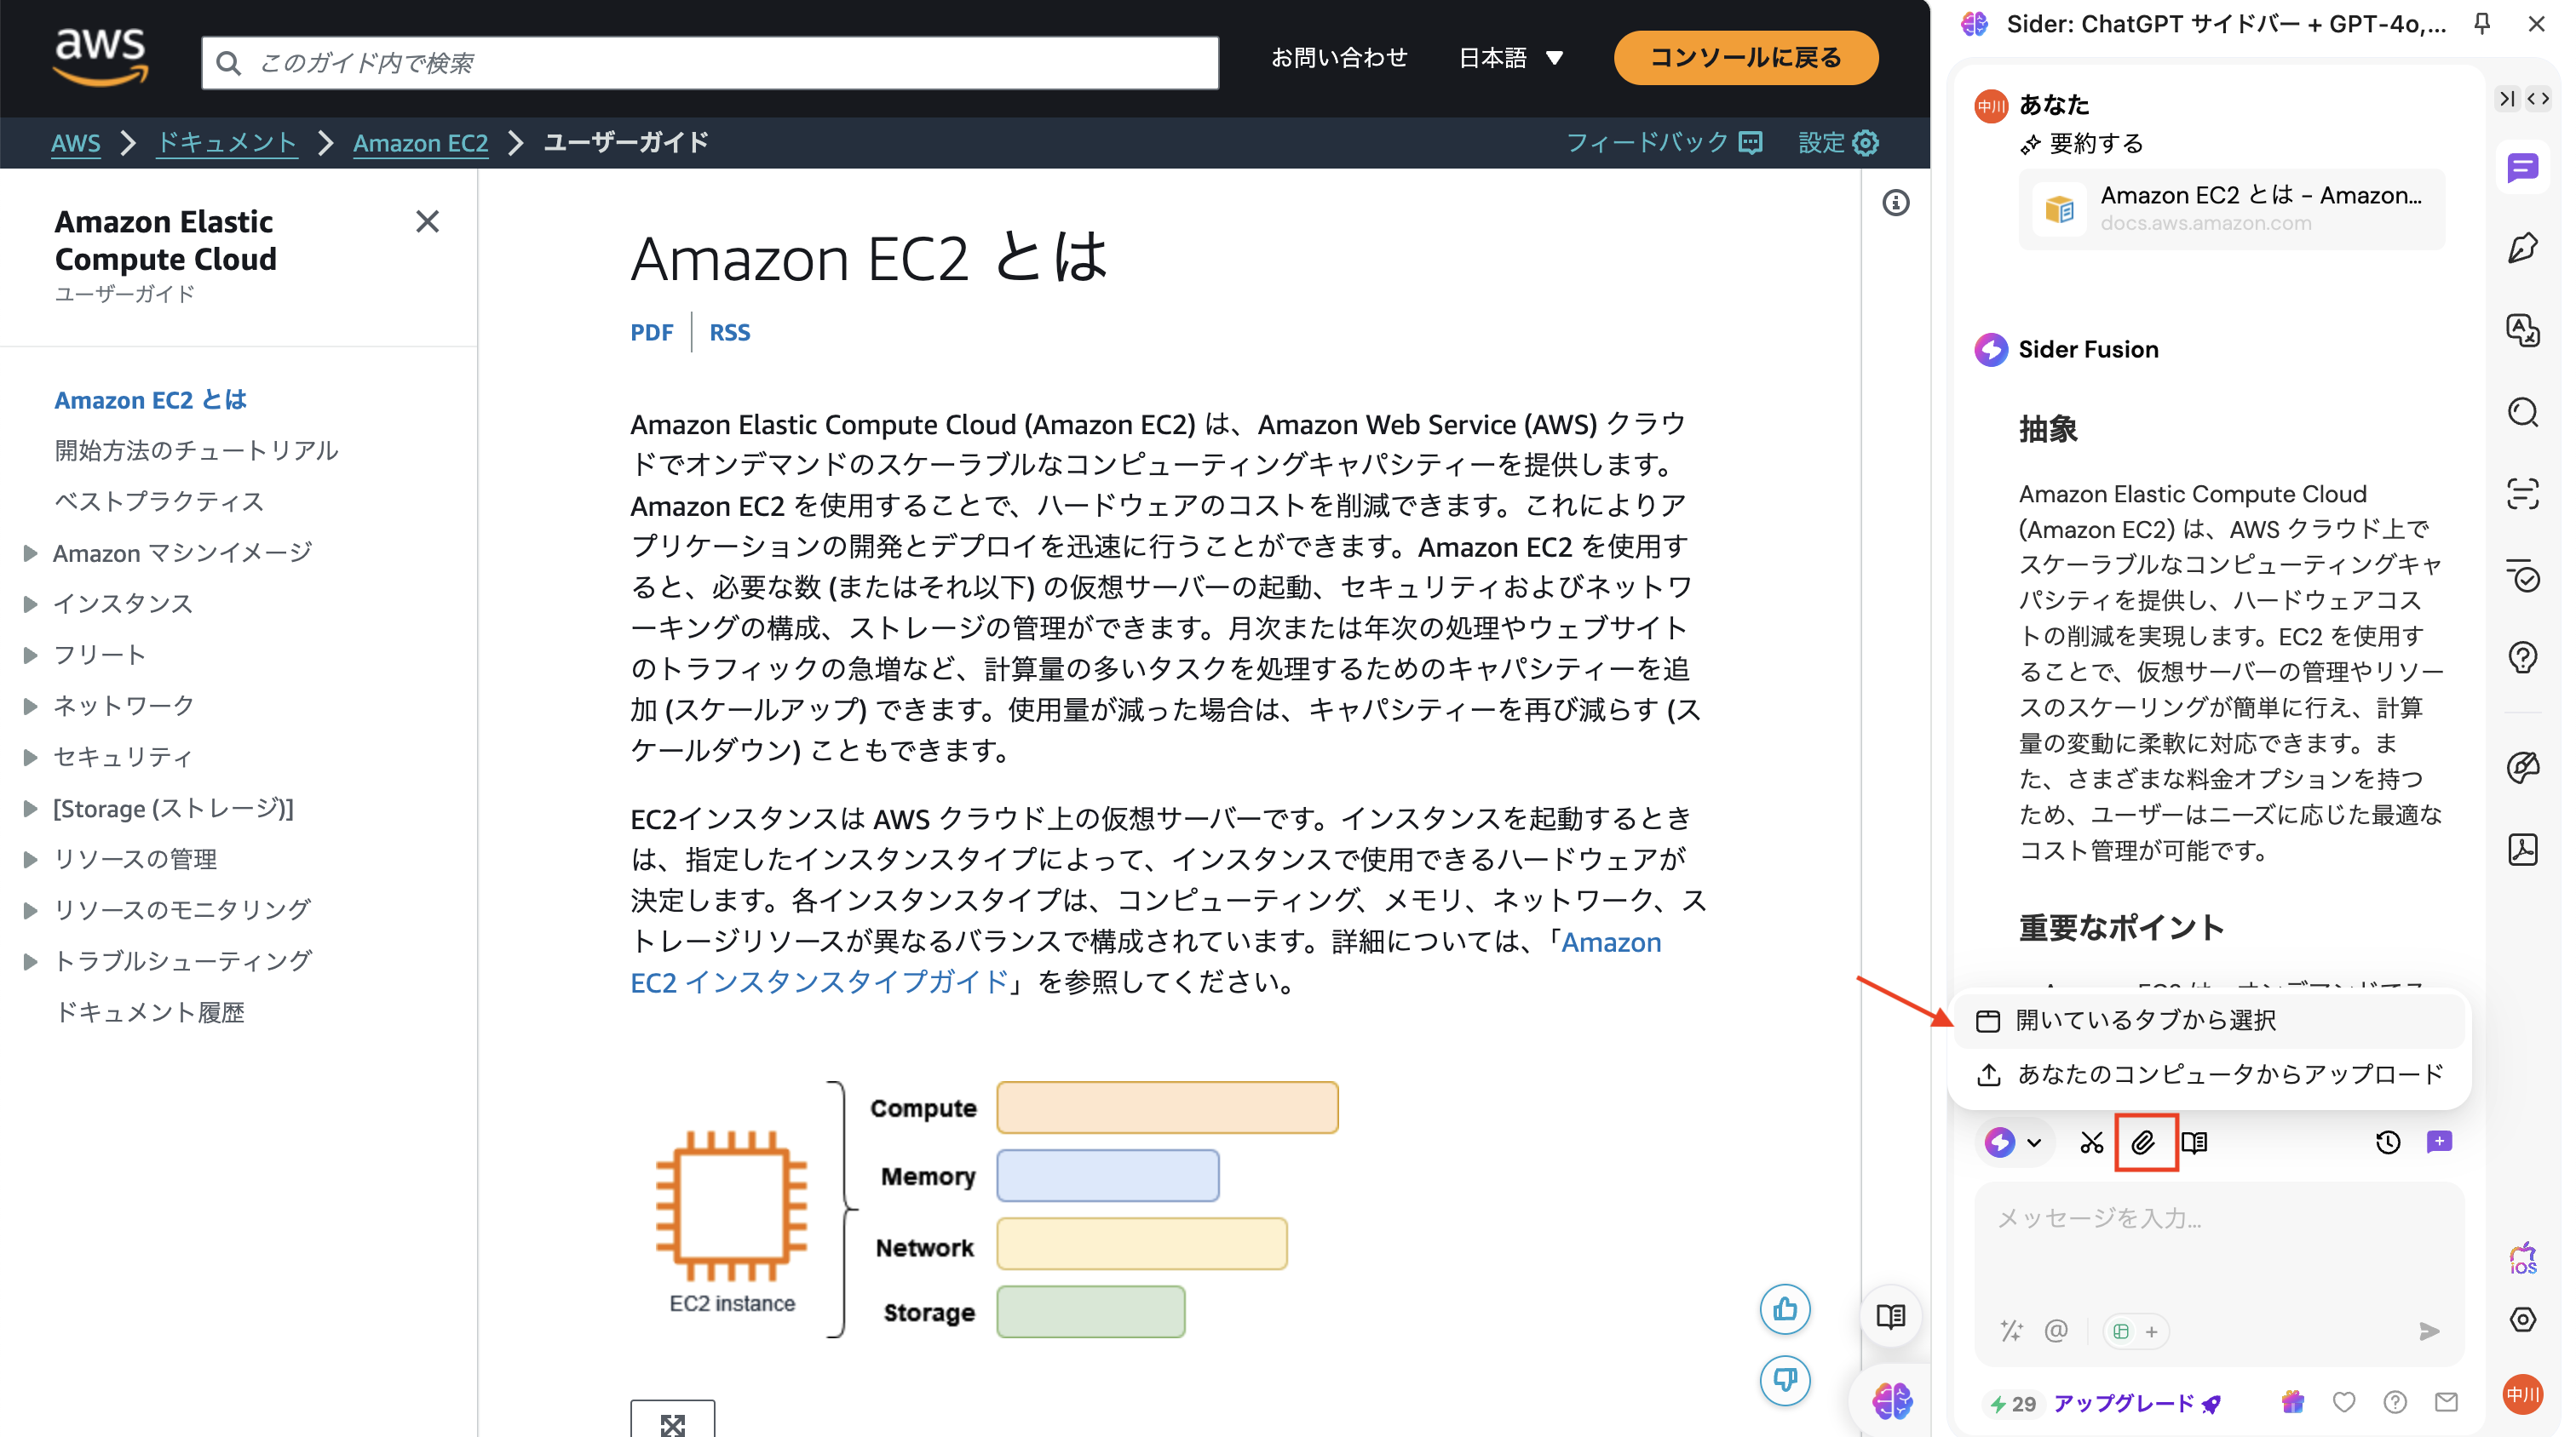Click the orange 中川 account avatar at sidebar bottom

pos(2522,1394)
